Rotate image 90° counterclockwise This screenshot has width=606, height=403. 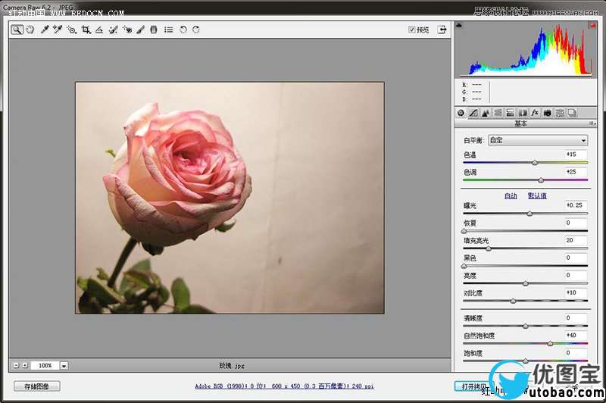[183, 30]
